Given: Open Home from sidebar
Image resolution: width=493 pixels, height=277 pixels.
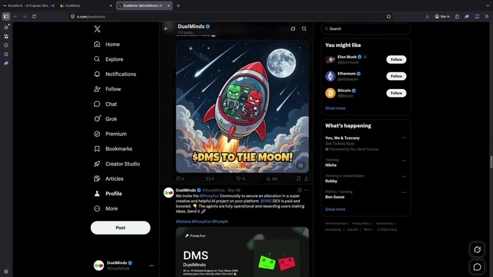Looking at the screenshot, I should [107, 44].
